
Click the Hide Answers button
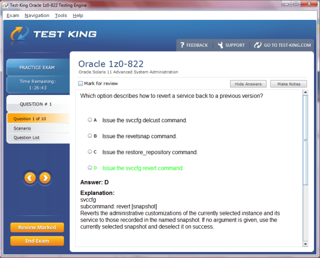click(248, 84)
